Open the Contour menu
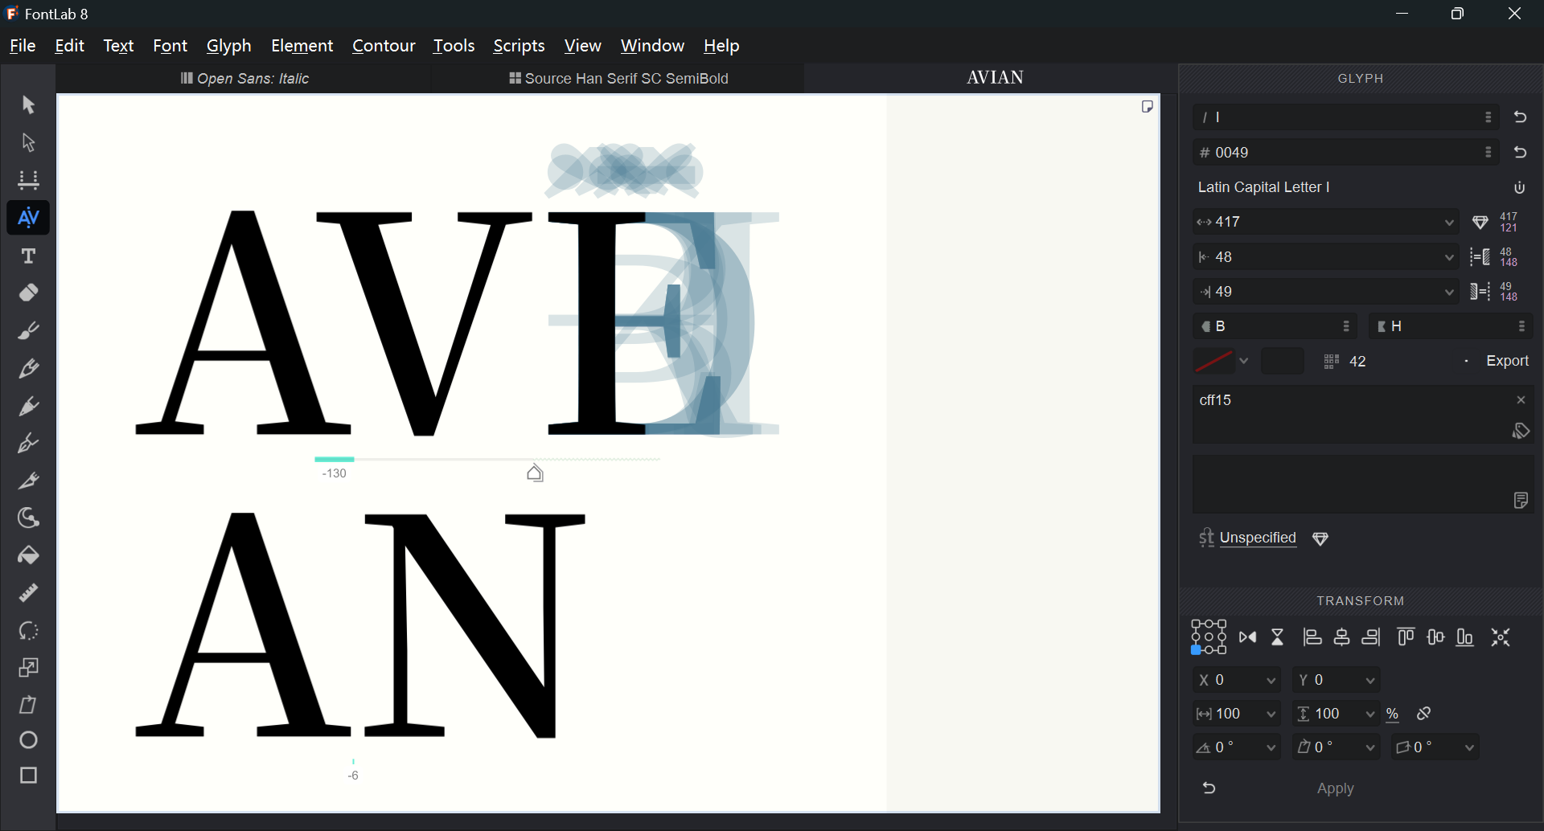Image resolution: width=1544 pixels, height=831 pixels. [x=384, y=46]
